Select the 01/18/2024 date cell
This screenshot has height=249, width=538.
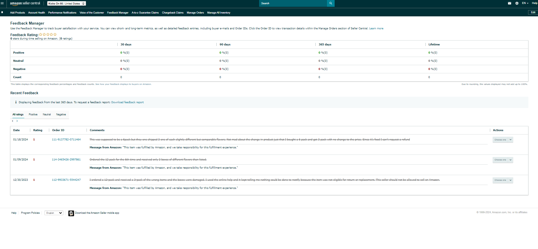pyautogui.click(x=21, y=140)
